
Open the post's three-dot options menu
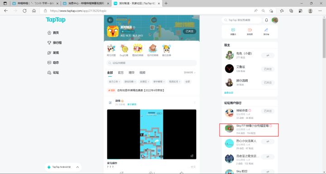click(195, 103)
